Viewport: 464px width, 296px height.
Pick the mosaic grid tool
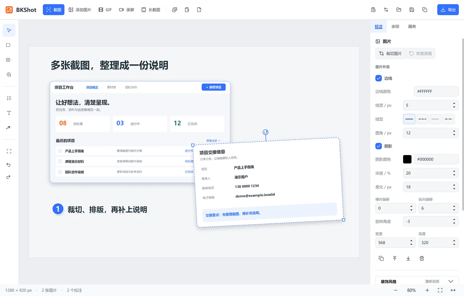tap(9, 60)
